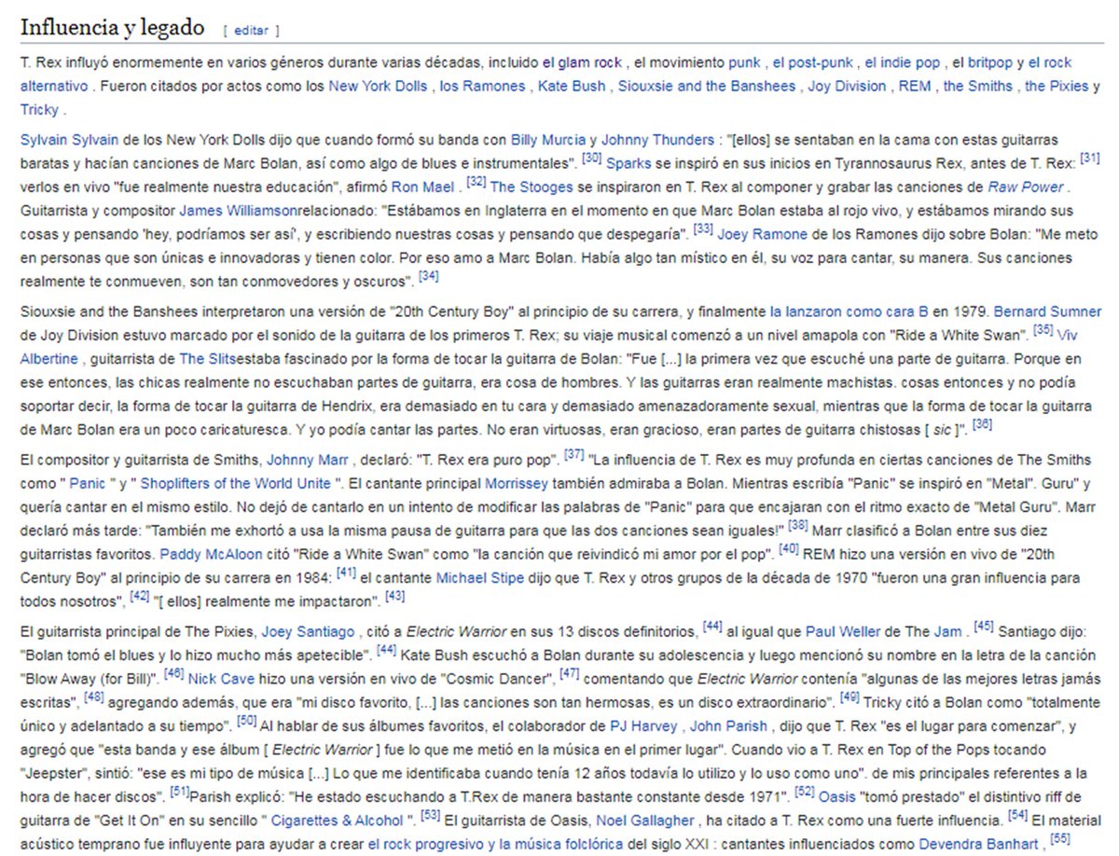Open the 'the Pixies' link

pyautogui.click(x=1057, y=86)
